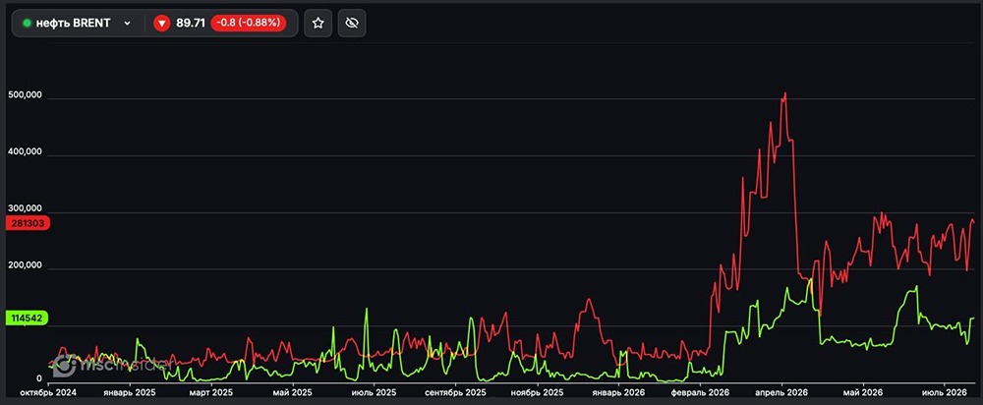Click the 0 axis label
Screen dimensions: 983x405
pos(39,378)
